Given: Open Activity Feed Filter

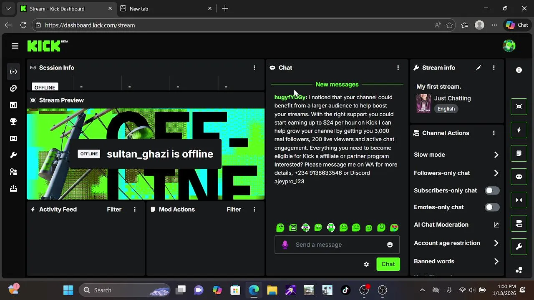Looking at the screenshot, I should click(114, 209).
